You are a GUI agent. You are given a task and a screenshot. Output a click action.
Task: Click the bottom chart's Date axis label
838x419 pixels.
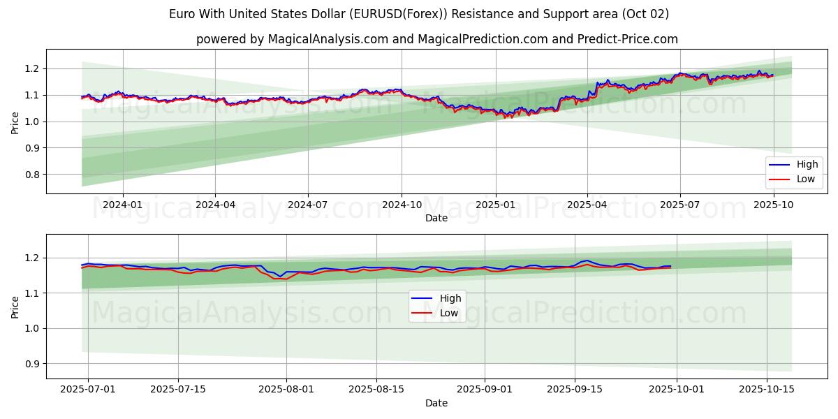[x=436, y=403]
